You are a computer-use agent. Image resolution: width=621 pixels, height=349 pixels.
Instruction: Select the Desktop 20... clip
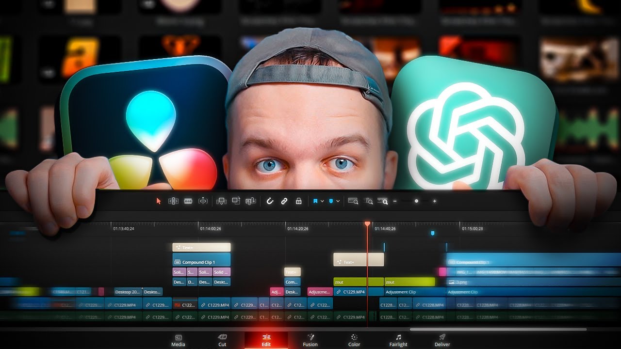[x=128, y=292]
